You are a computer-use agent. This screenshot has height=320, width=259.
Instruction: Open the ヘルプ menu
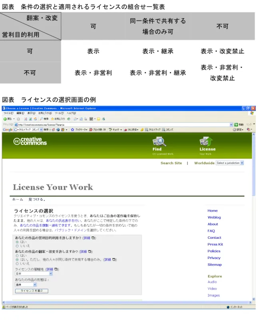click(71, 113)
